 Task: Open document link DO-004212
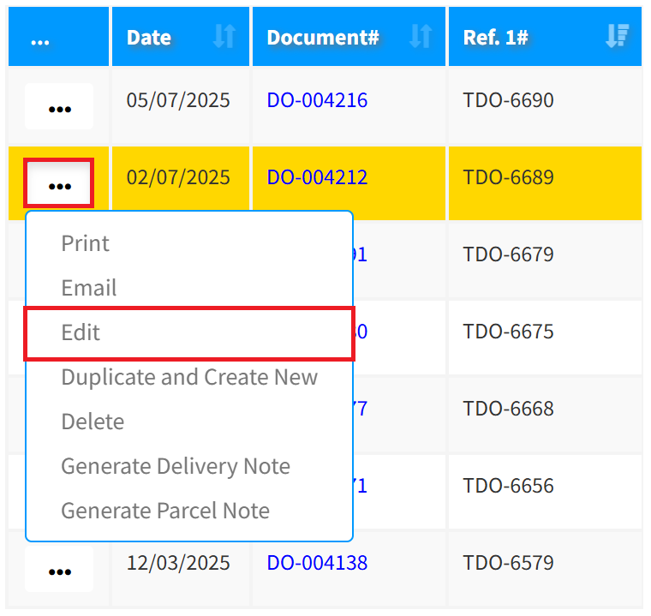317,177
